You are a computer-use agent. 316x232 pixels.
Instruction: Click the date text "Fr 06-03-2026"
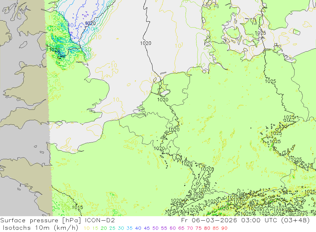(x=209, y=220)
